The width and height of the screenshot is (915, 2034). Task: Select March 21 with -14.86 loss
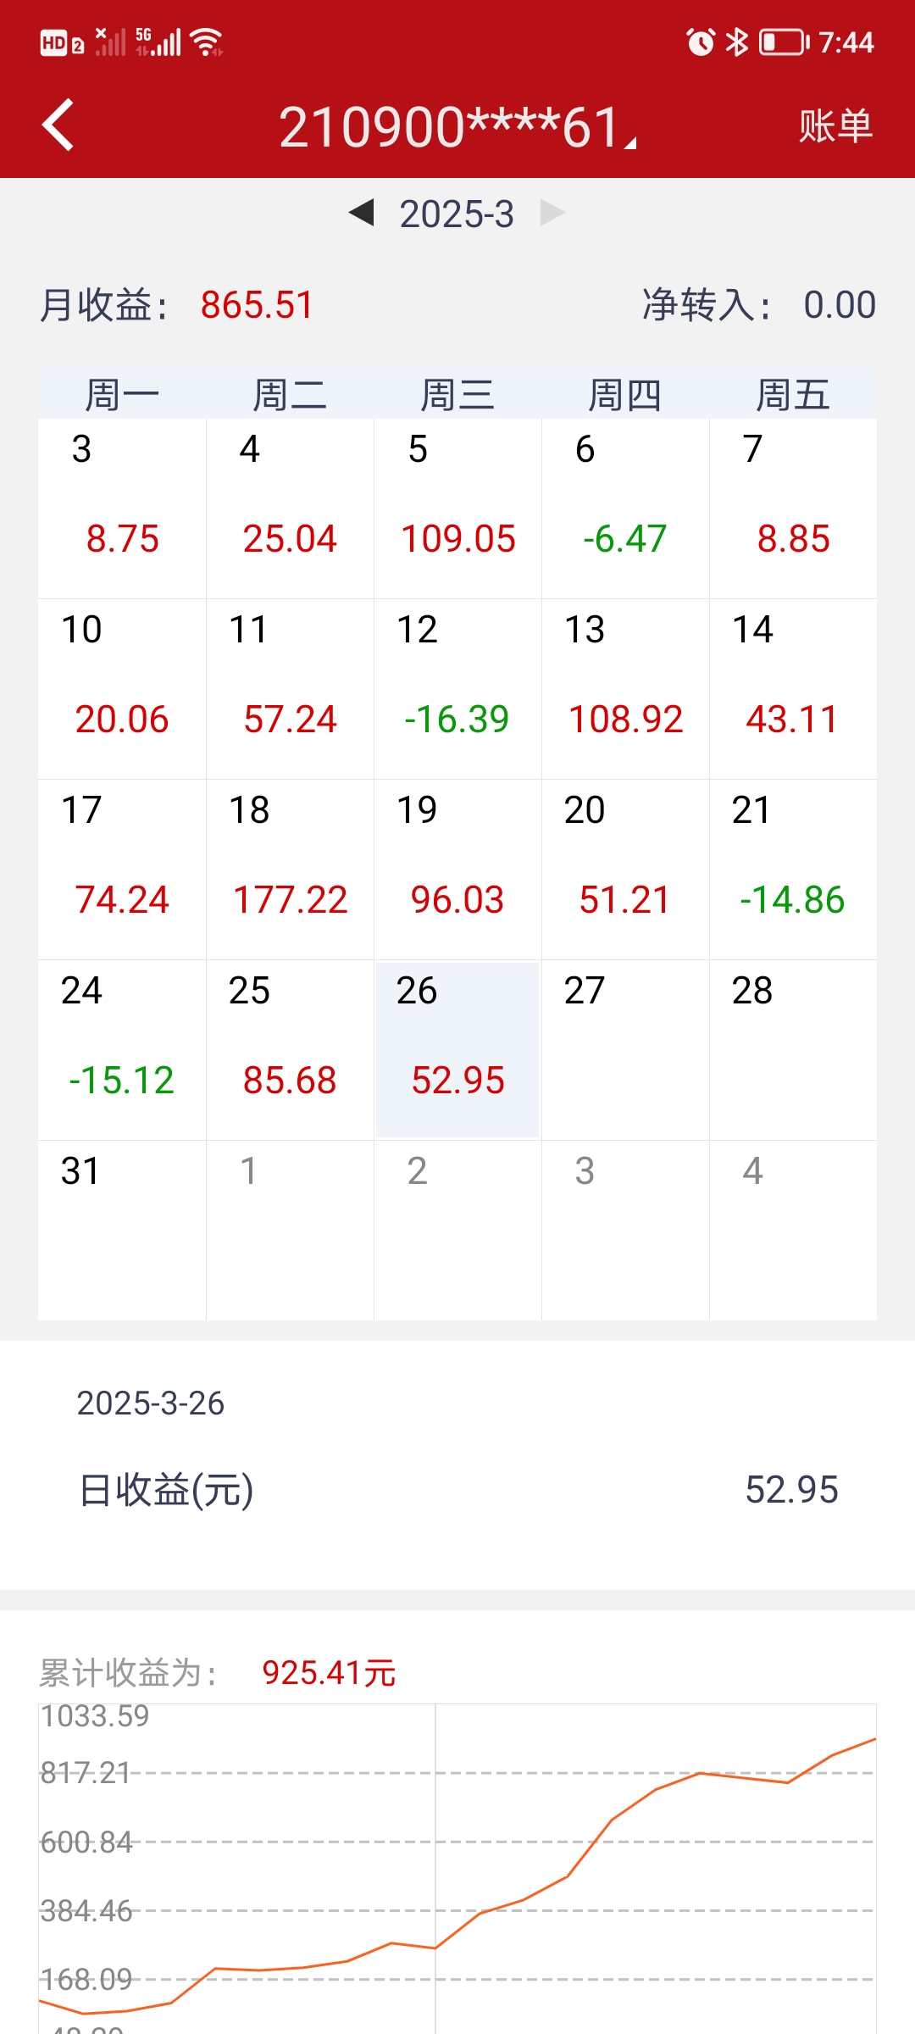pos(793,869)
